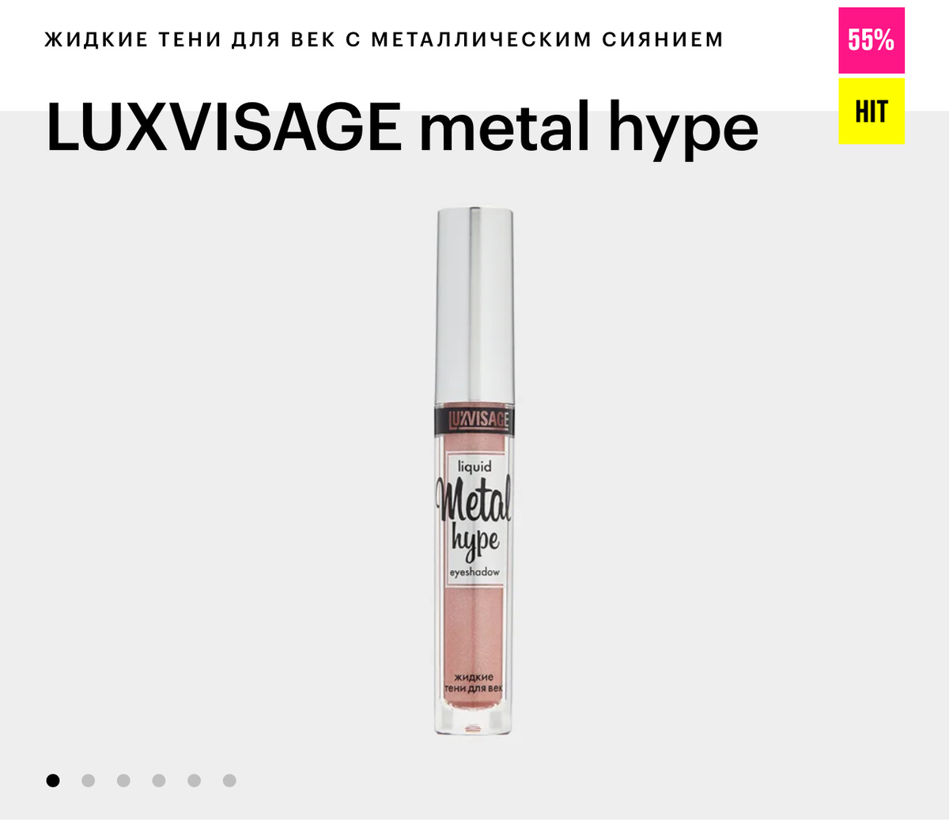This screenshot has height=824, width=949.
Task: Click the black LUXVISAGE band on the tube
Action: [x=475, y=419]
